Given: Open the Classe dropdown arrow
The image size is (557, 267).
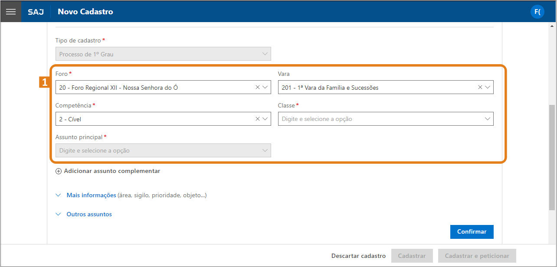Looking at the screenshot, I should (488, 119).
